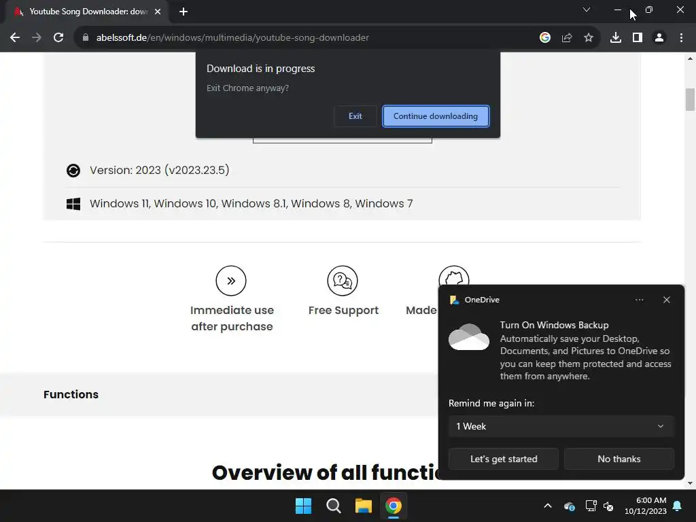Click Let's get started button
Image resolution: width=696 pixels, height=522 pixels.
click(x=504, y=459)
